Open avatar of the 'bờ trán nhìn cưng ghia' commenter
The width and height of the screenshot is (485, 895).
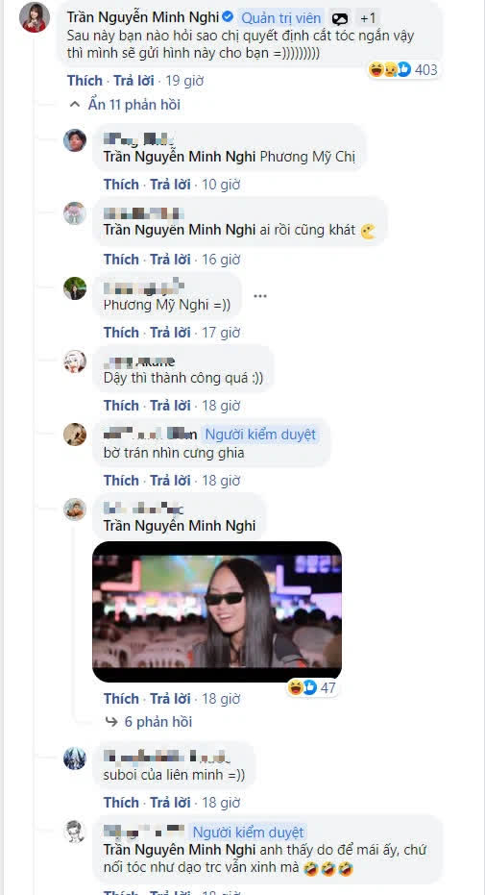[x=75, y=435]
